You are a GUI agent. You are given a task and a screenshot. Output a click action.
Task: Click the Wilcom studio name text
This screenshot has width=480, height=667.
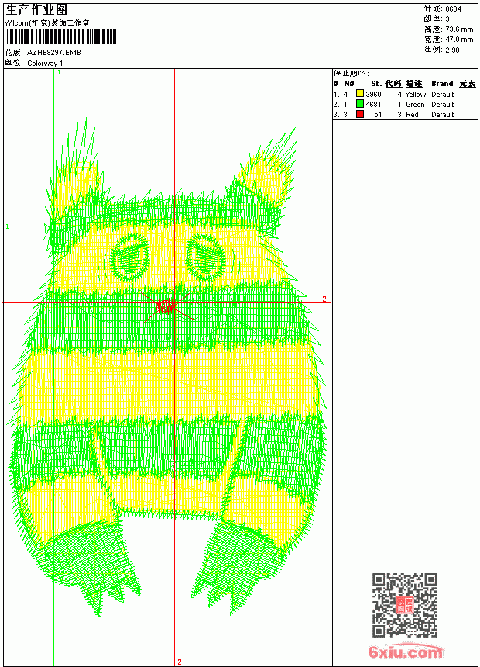click(x=47, y=23)
